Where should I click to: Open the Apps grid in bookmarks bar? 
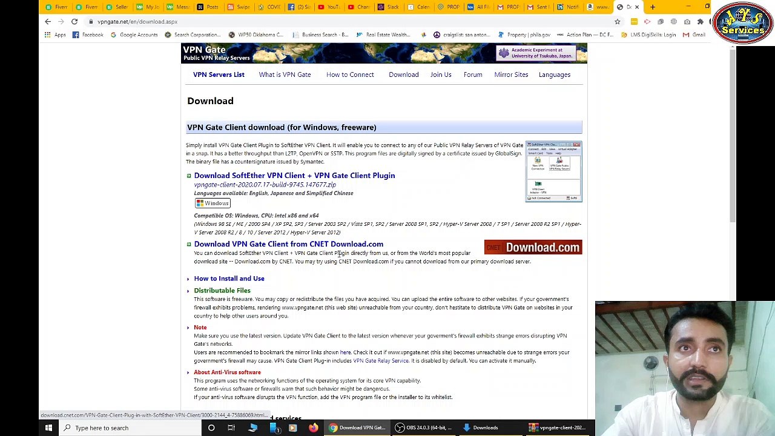click(x=54, y=35)
